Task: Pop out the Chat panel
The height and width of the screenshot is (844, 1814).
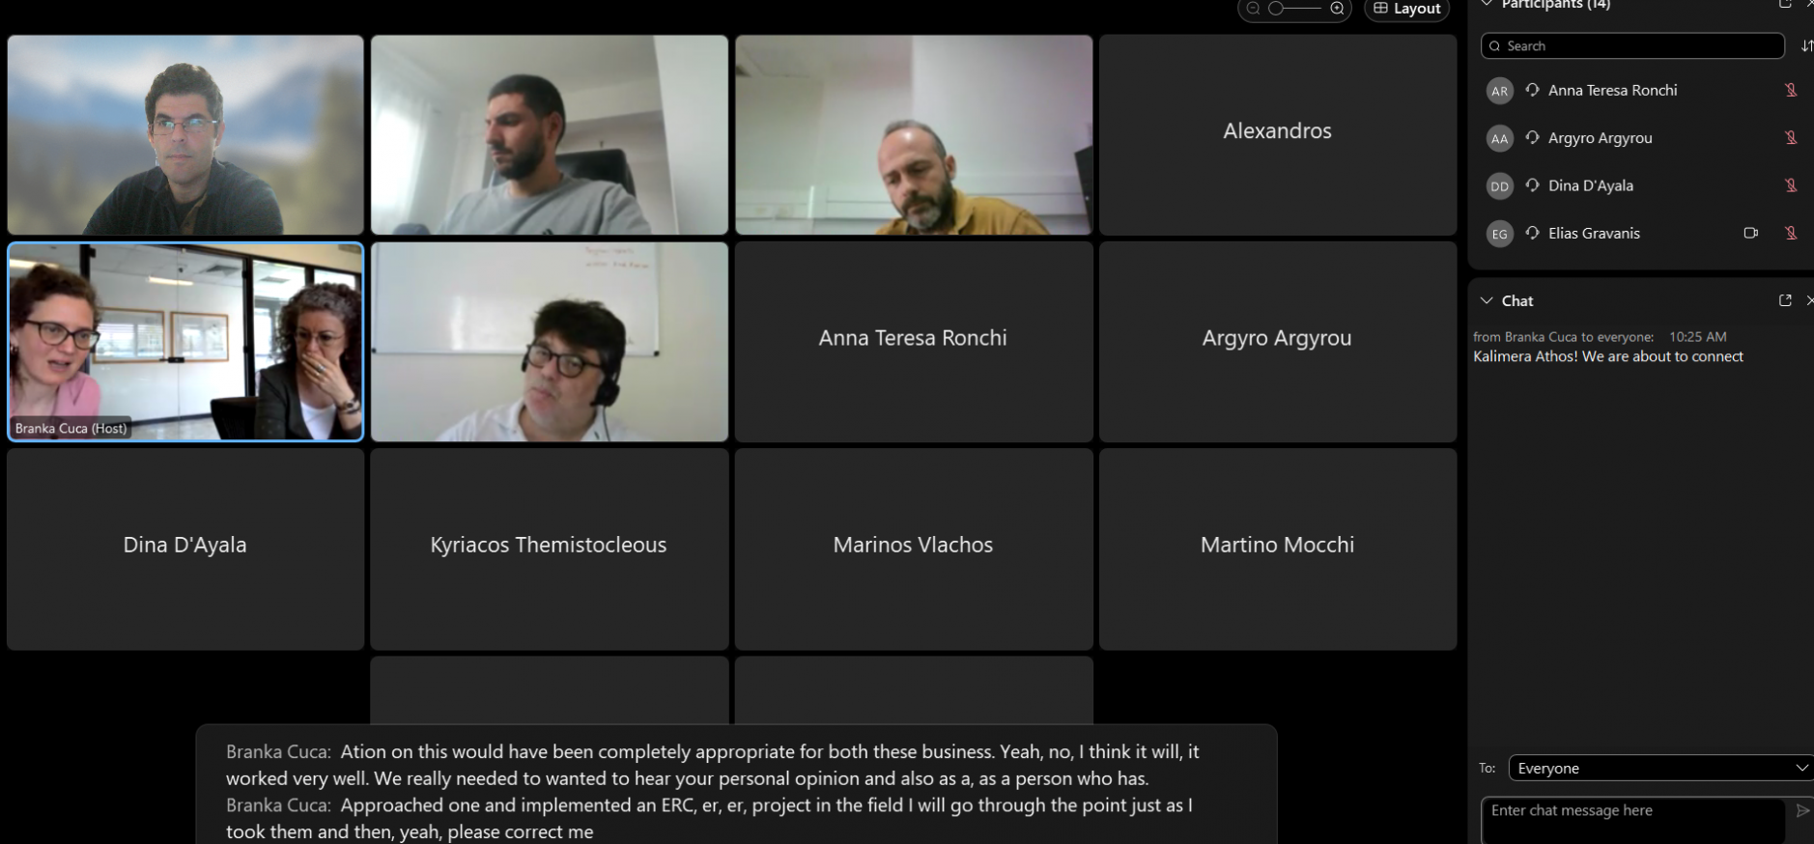Action: tap(1785, 300)
